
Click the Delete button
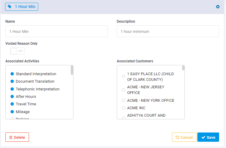[x=17, y=137]
